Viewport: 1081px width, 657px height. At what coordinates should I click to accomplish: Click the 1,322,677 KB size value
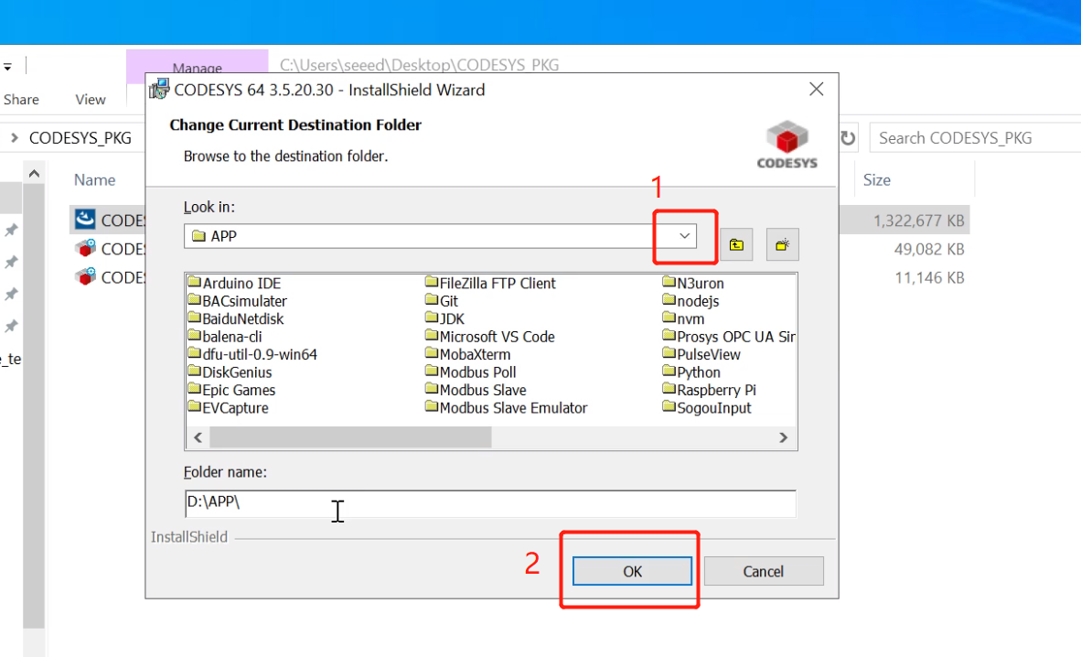918,221
